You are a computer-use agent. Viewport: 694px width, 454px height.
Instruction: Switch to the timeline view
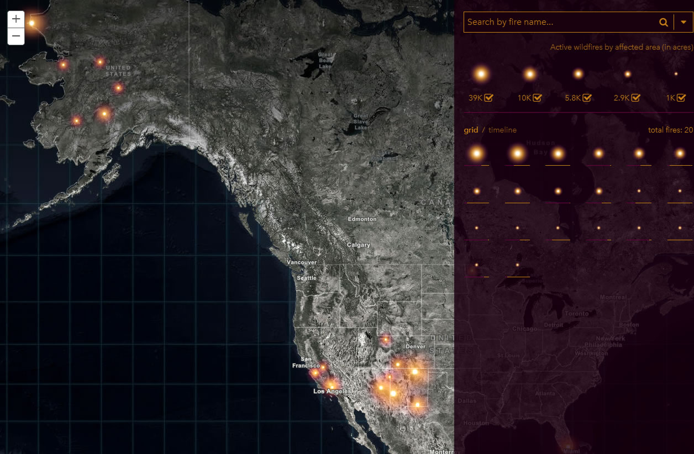pyautogui.click(x=503, y=130)
